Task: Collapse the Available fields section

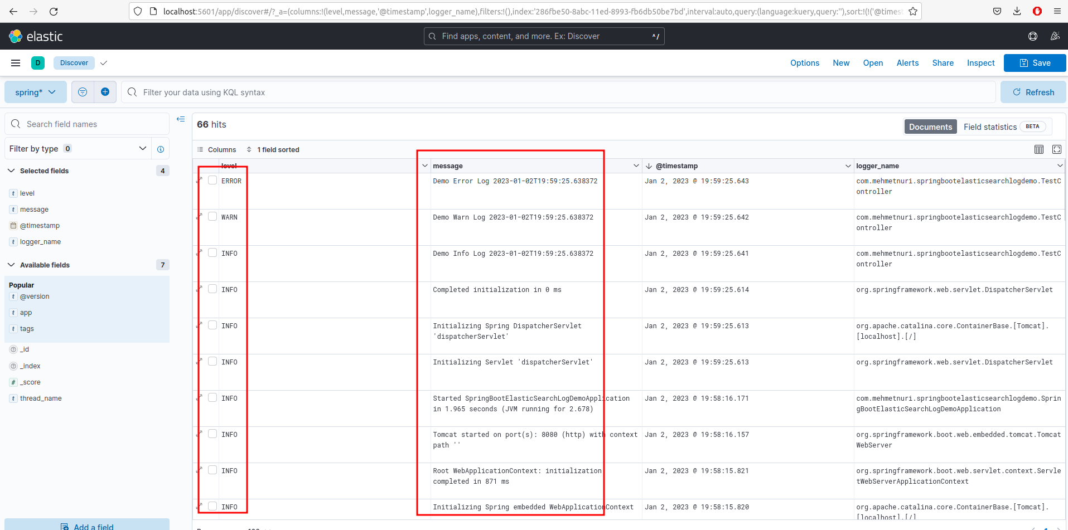Action: tap(11, 265)
